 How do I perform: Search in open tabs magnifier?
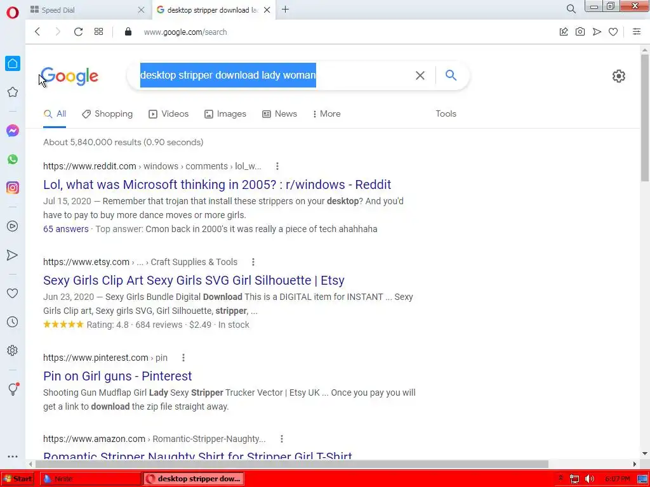point(571,9)
